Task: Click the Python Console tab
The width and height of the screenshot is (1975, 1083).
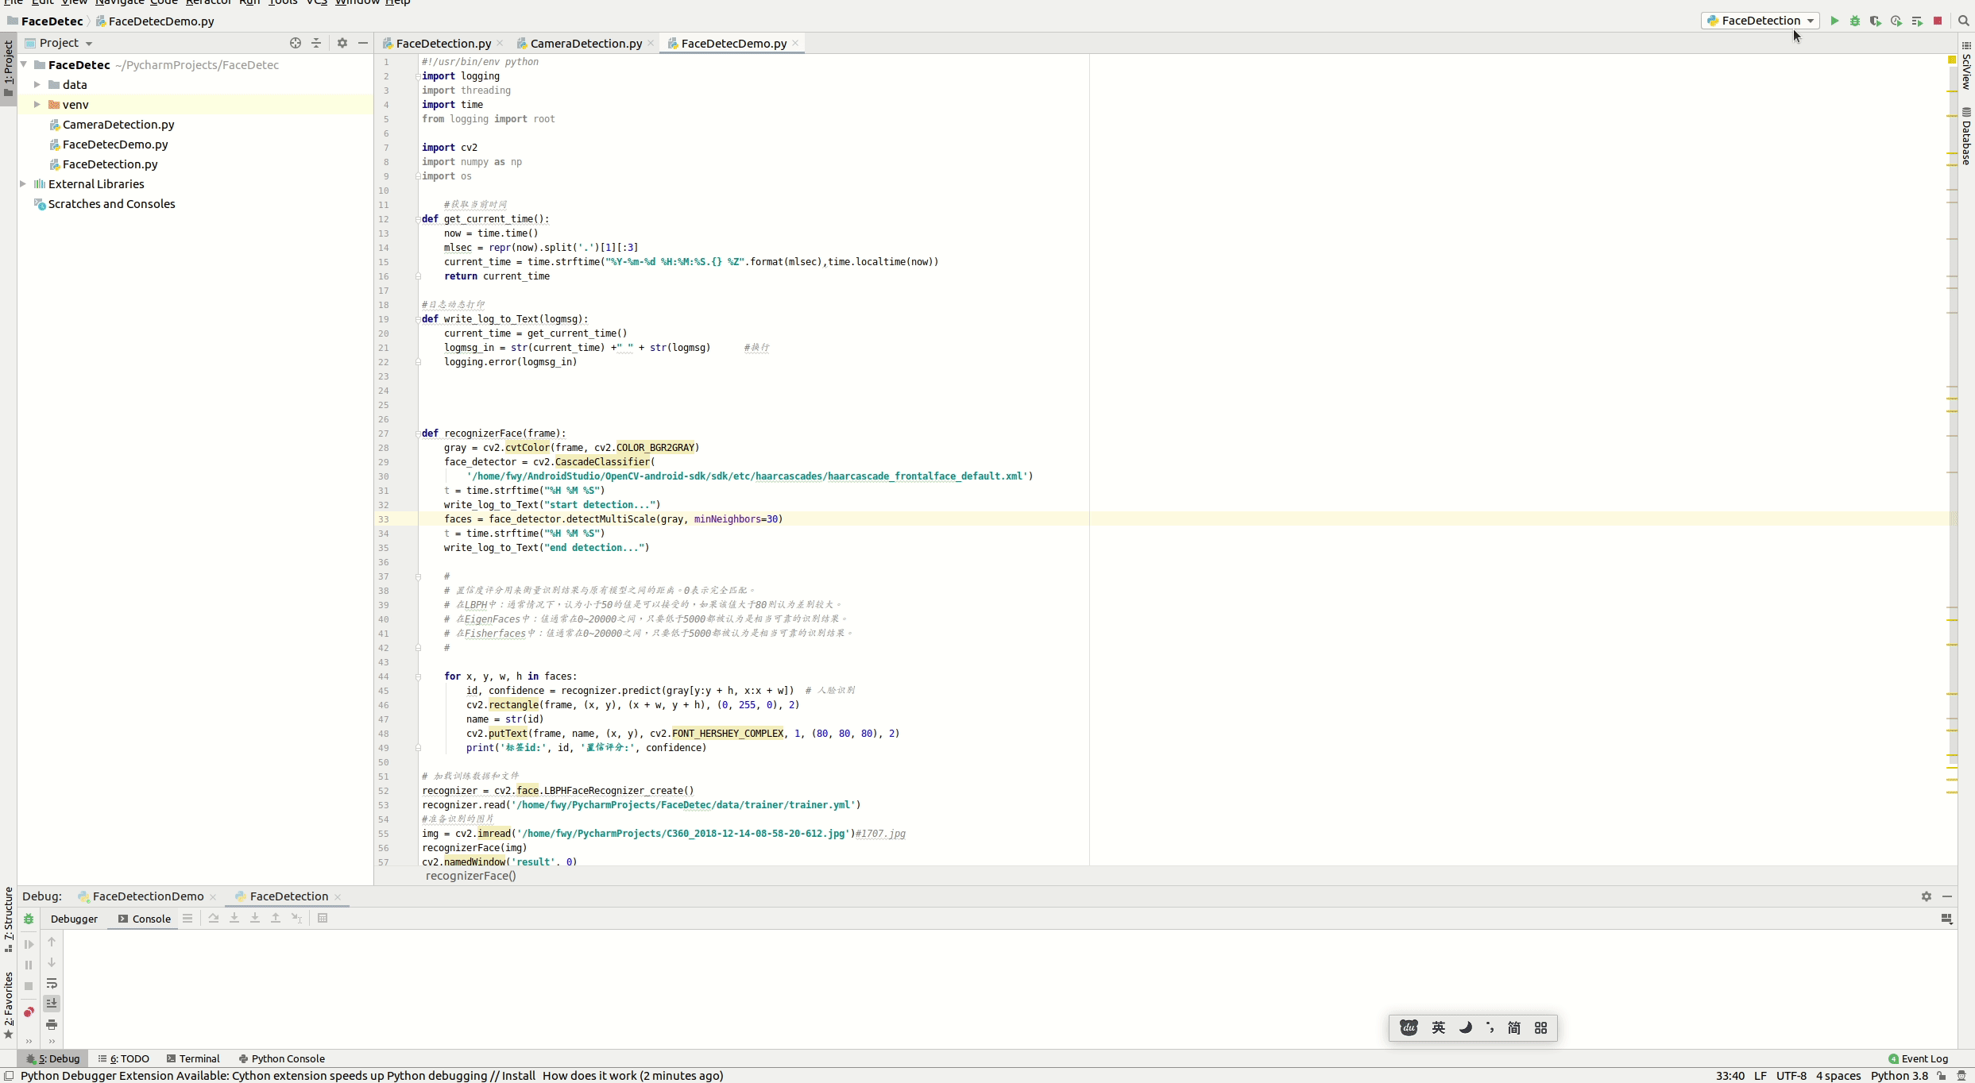Action: [280, 1058]
